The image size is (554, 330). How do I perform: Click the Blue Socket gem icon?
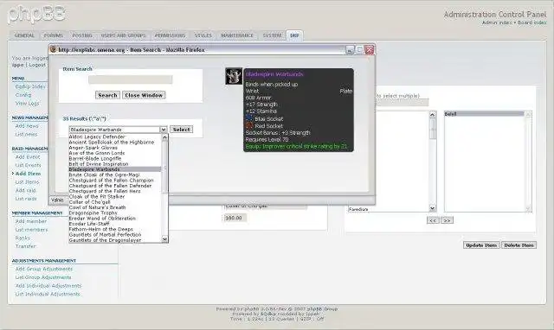click(x=249, y=118)
